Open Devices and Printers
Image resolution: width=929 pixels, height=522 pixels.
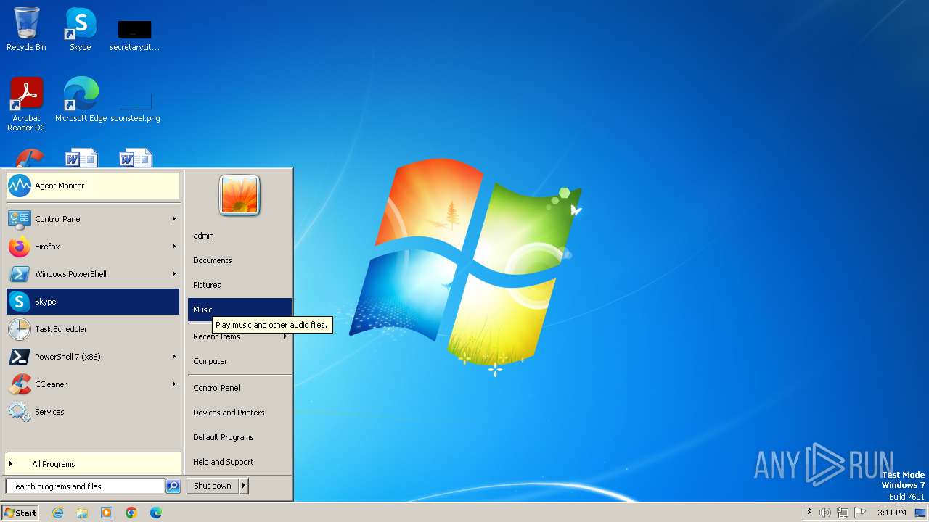[240, 413]
